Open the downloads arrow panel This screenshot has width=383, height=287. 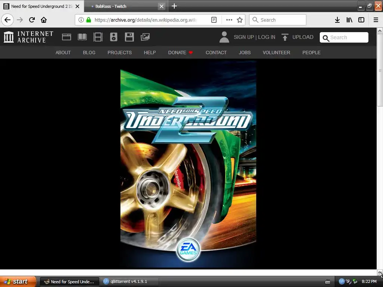point(337,20)
